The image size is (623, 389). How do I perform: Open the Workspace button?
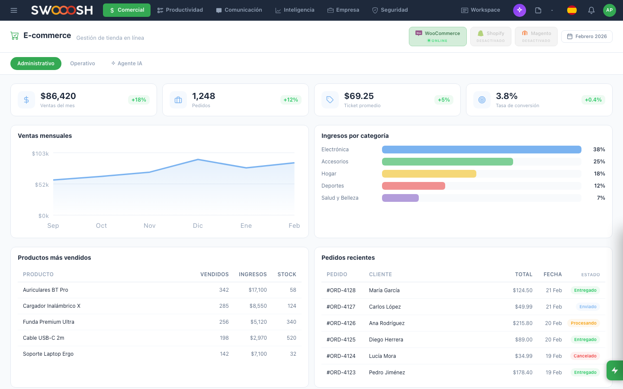480,10
